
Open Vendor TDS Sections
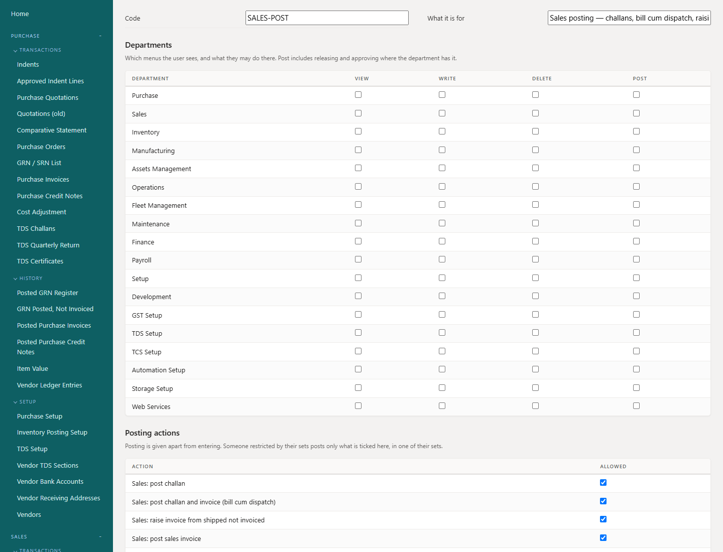pos(48,466)
